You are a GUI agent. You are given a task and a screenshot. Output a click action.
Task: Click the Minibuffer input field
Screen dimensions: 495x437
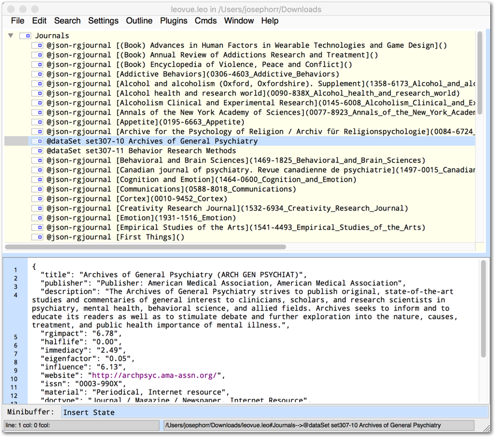[x=274, y=412]
